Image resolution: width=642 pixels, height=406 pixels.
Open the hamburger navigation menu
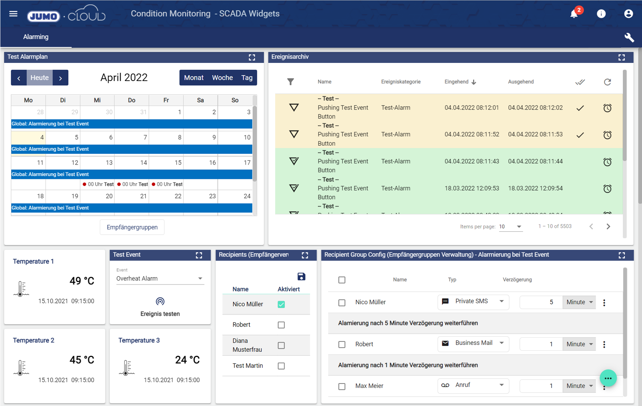coord(13,14)
